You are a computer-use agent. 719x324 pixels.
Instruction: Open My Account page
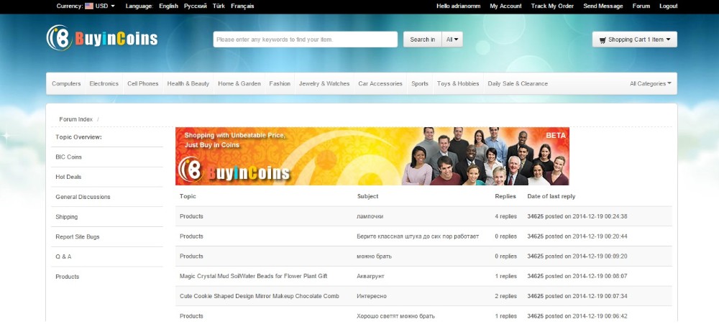(505, 6)
